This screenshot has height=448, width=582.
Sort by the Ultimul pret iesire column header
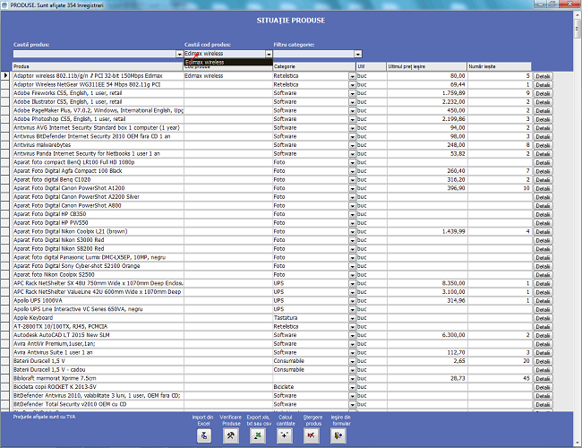pos(426,66)
